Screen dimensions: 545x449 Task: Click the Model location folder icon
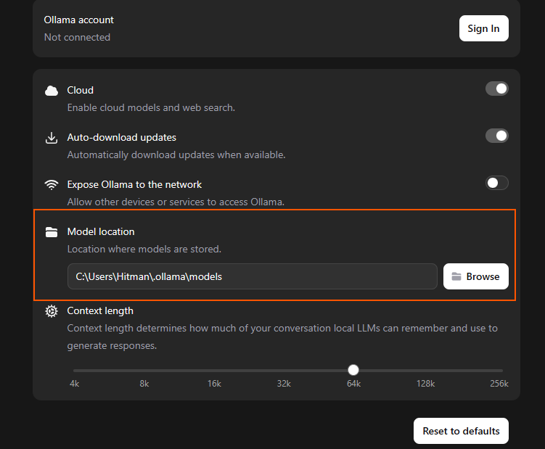coord(52,232)
